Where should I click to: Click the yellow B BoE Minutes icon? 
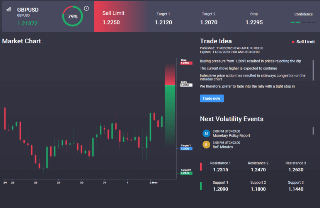pyautogui.click(x=206, y=145)
